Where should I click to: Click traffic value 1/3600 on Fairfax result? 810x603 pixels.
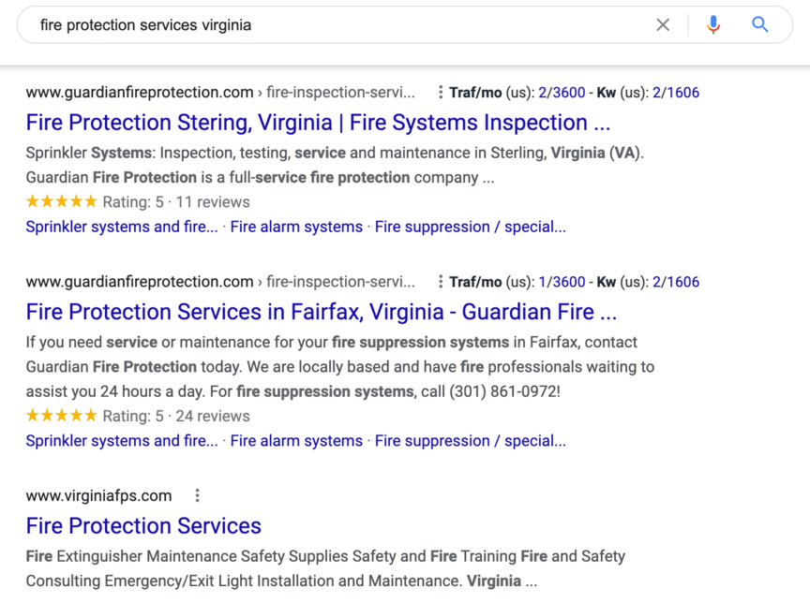562,282
